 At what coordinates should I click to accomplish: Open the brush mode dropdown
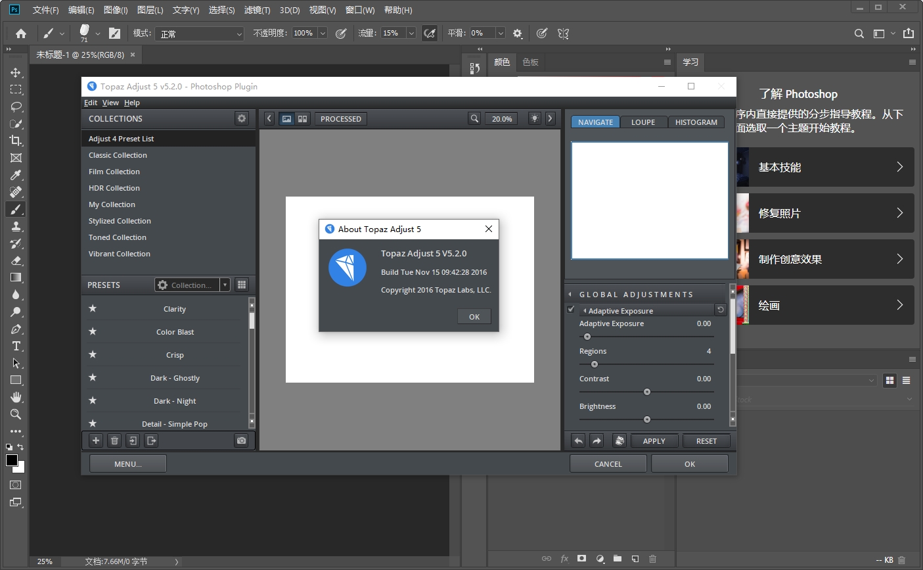[200, 34]
